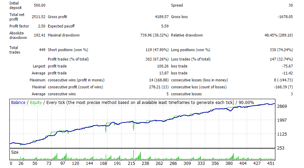
Task: Click largest profit trade value 100.26
Action: [163, 66]
